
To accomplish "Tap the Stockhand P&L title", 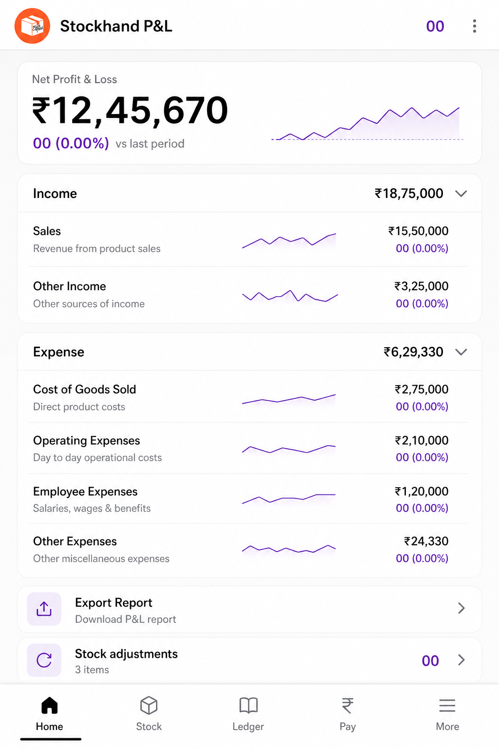I will [x=116, y=26].
